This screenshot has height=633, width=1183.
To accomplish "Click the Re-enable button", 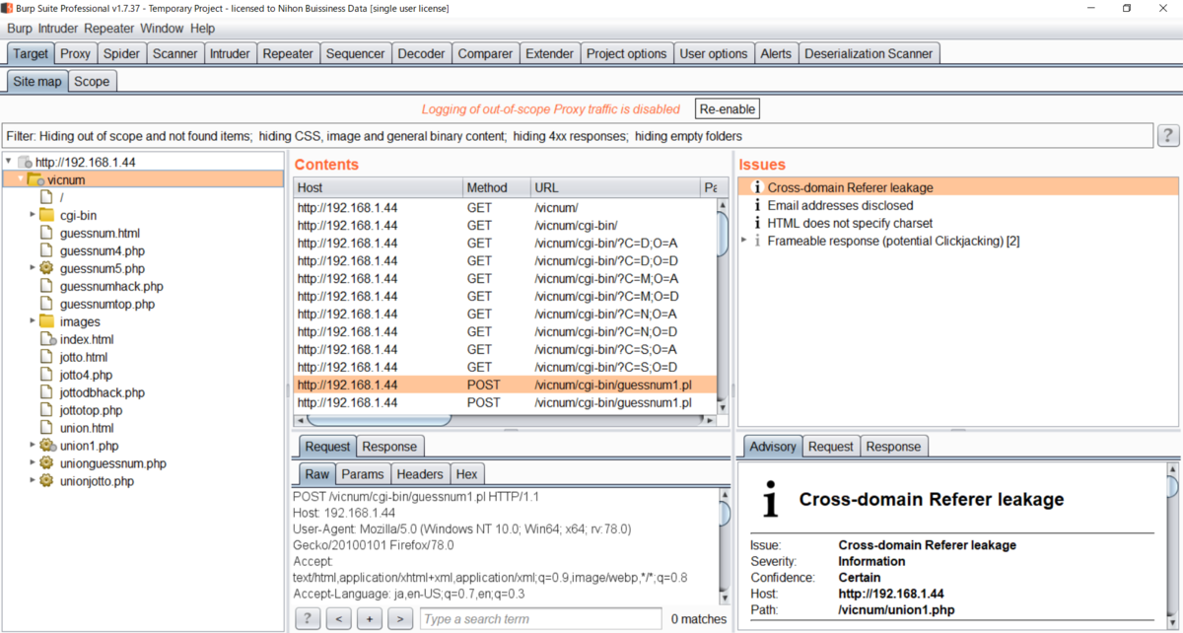I will (728, 108).
